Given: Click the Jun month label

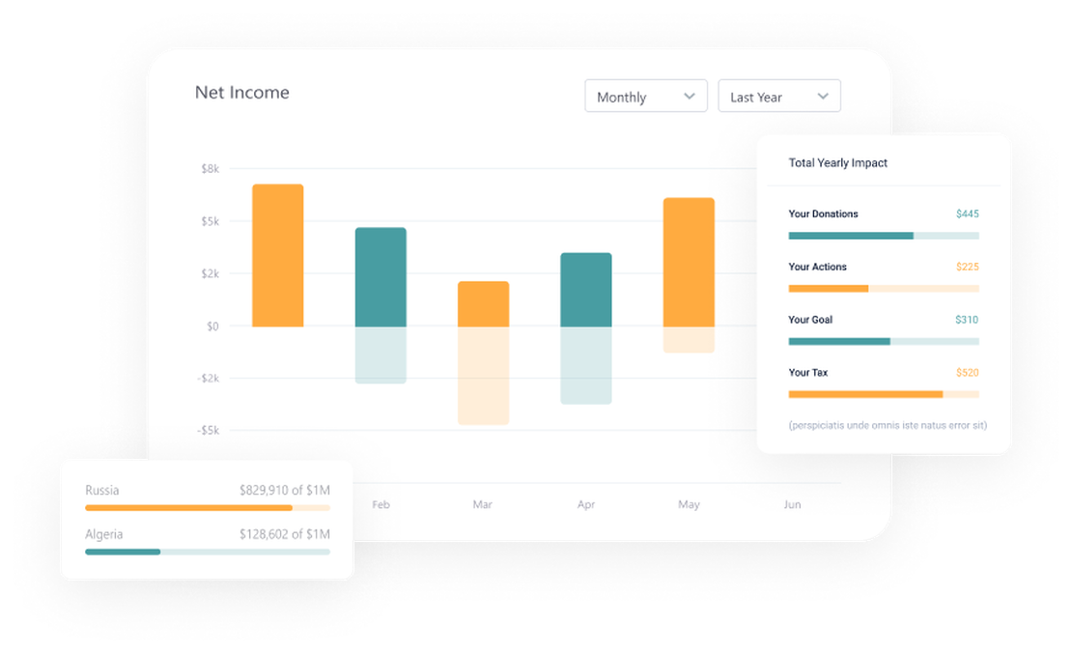Looking at the screenshot, I should point(792,504).
